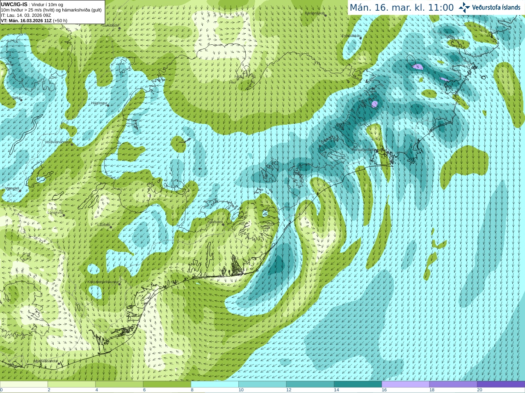Select the Eyjabakkar station label

351,36
